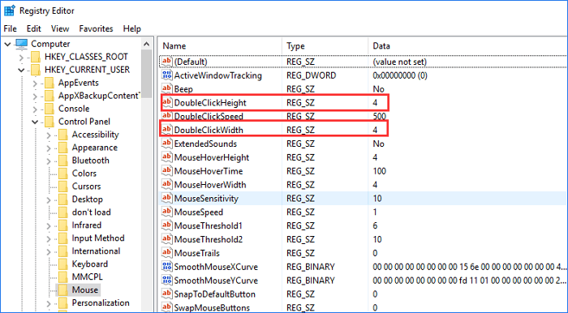The height and width of the screenshot is (313, 568).
Task: Open the Edit menu
Action: click(34, 28)
